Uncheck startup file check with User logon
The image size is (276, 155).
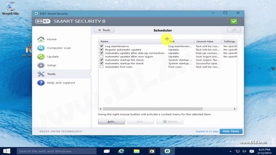[101, 60]
